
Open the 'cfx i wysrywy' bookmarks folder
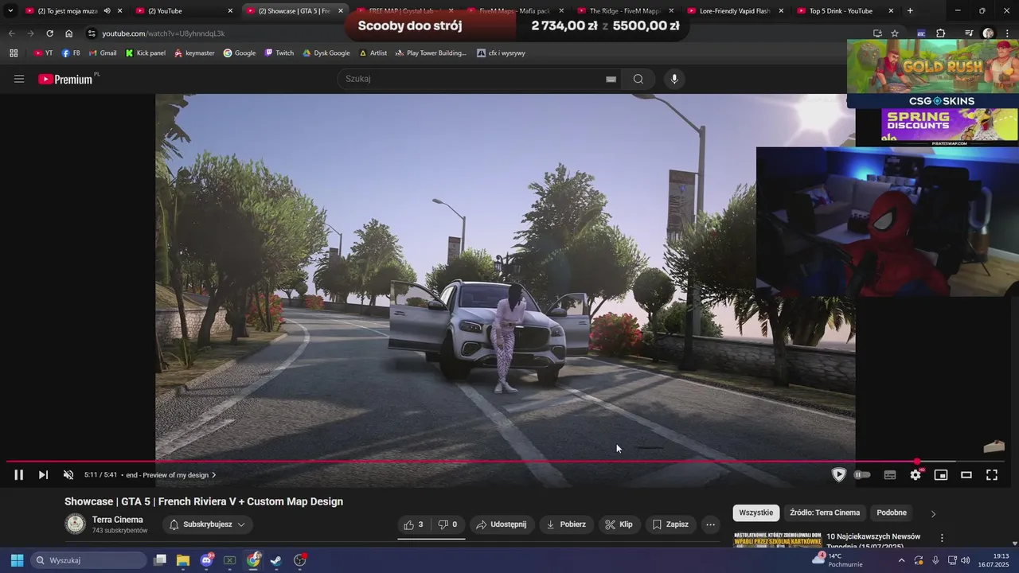[502, 53]
